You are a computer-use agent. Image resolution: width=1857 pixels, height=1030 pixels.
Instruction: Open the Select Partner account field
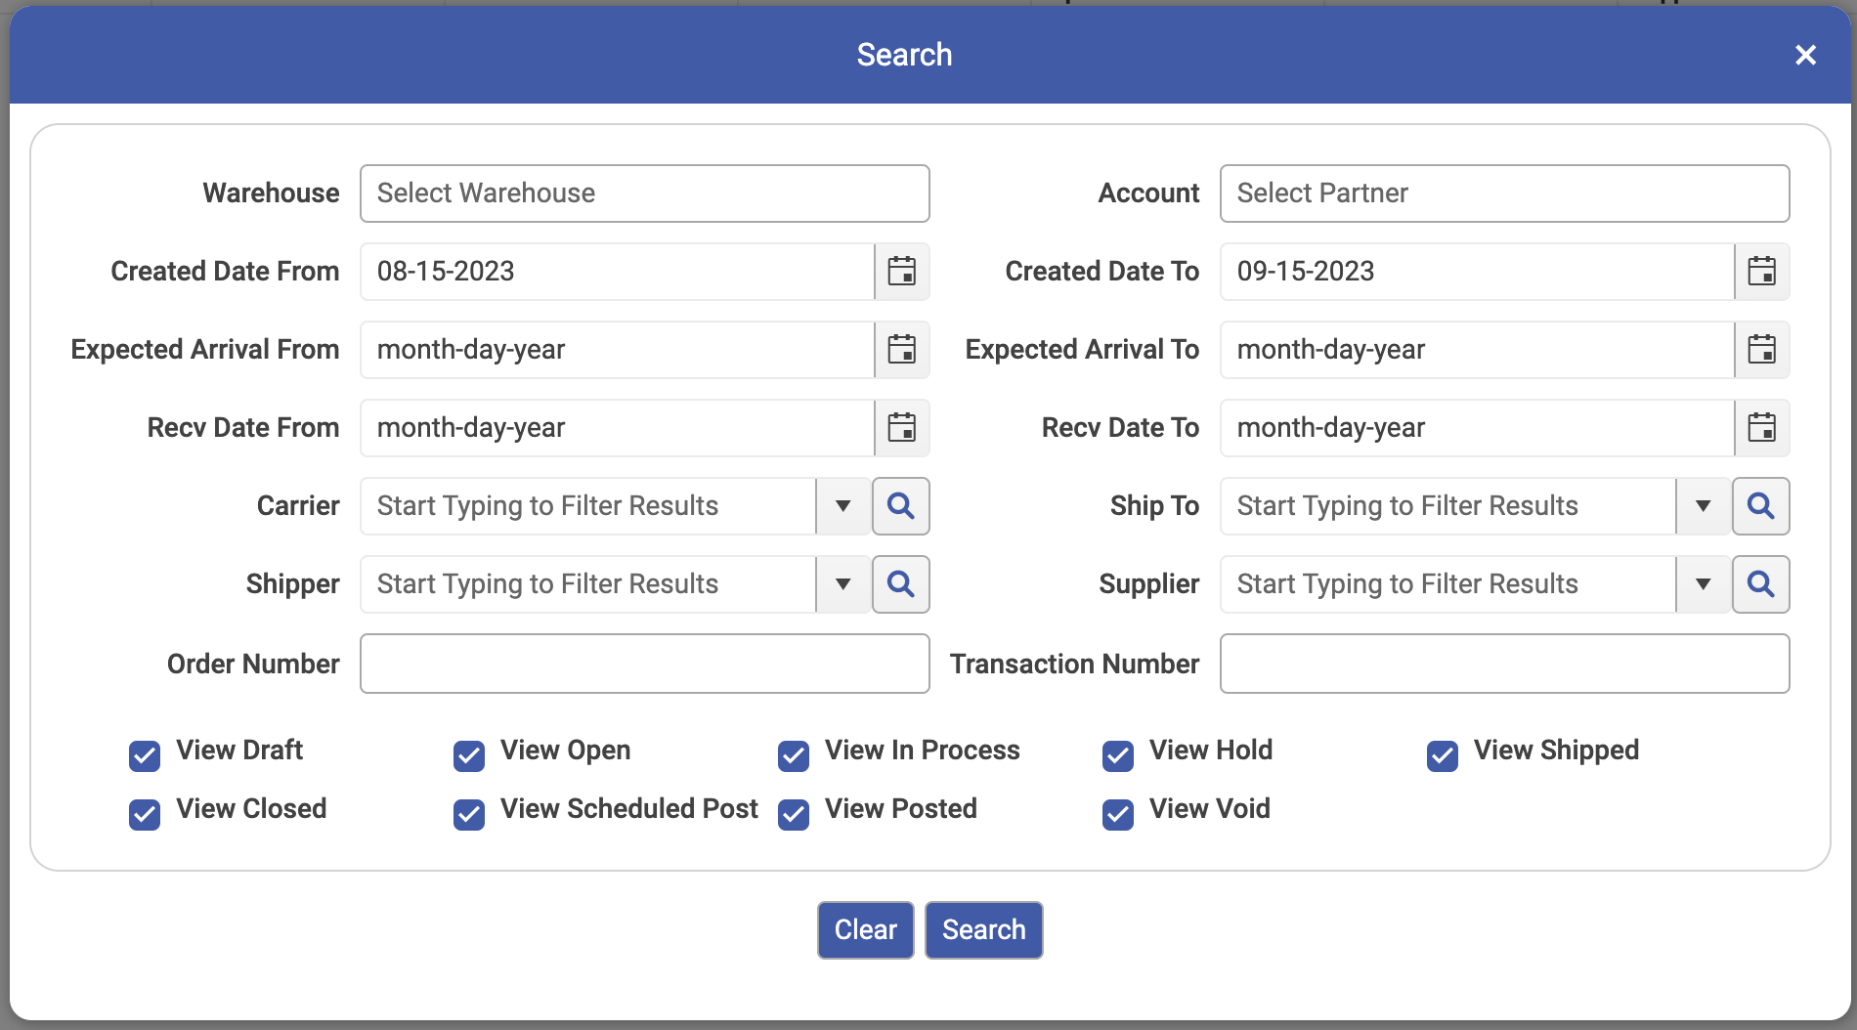[x=1505, y=193]
